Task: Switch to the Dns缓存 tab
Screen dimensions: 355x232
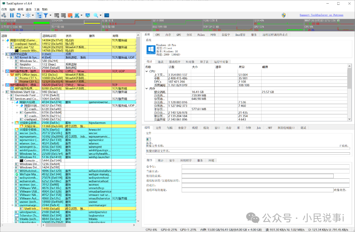Action: (241, 35)
